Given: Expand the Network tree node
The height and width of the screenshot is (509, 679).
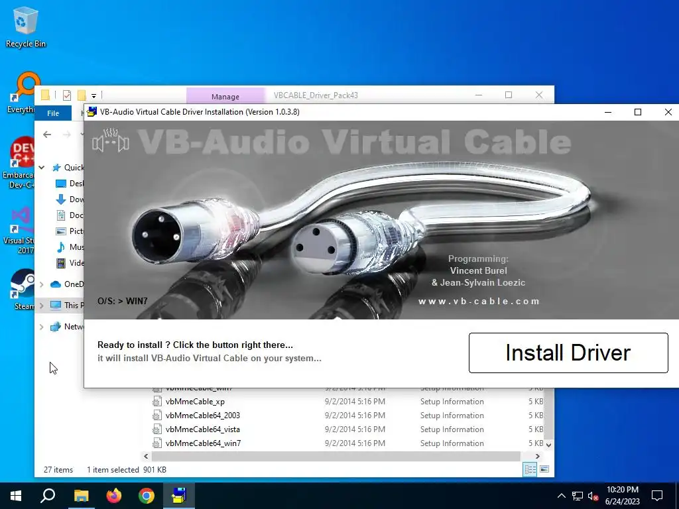Looking at the screenshot, I should click(x=42, y=327).
